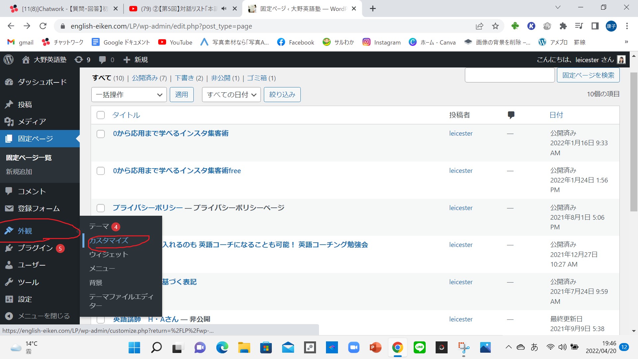The image size is (638, 359).
Task: Open ツール menu
Action: (x=40, y=282)
